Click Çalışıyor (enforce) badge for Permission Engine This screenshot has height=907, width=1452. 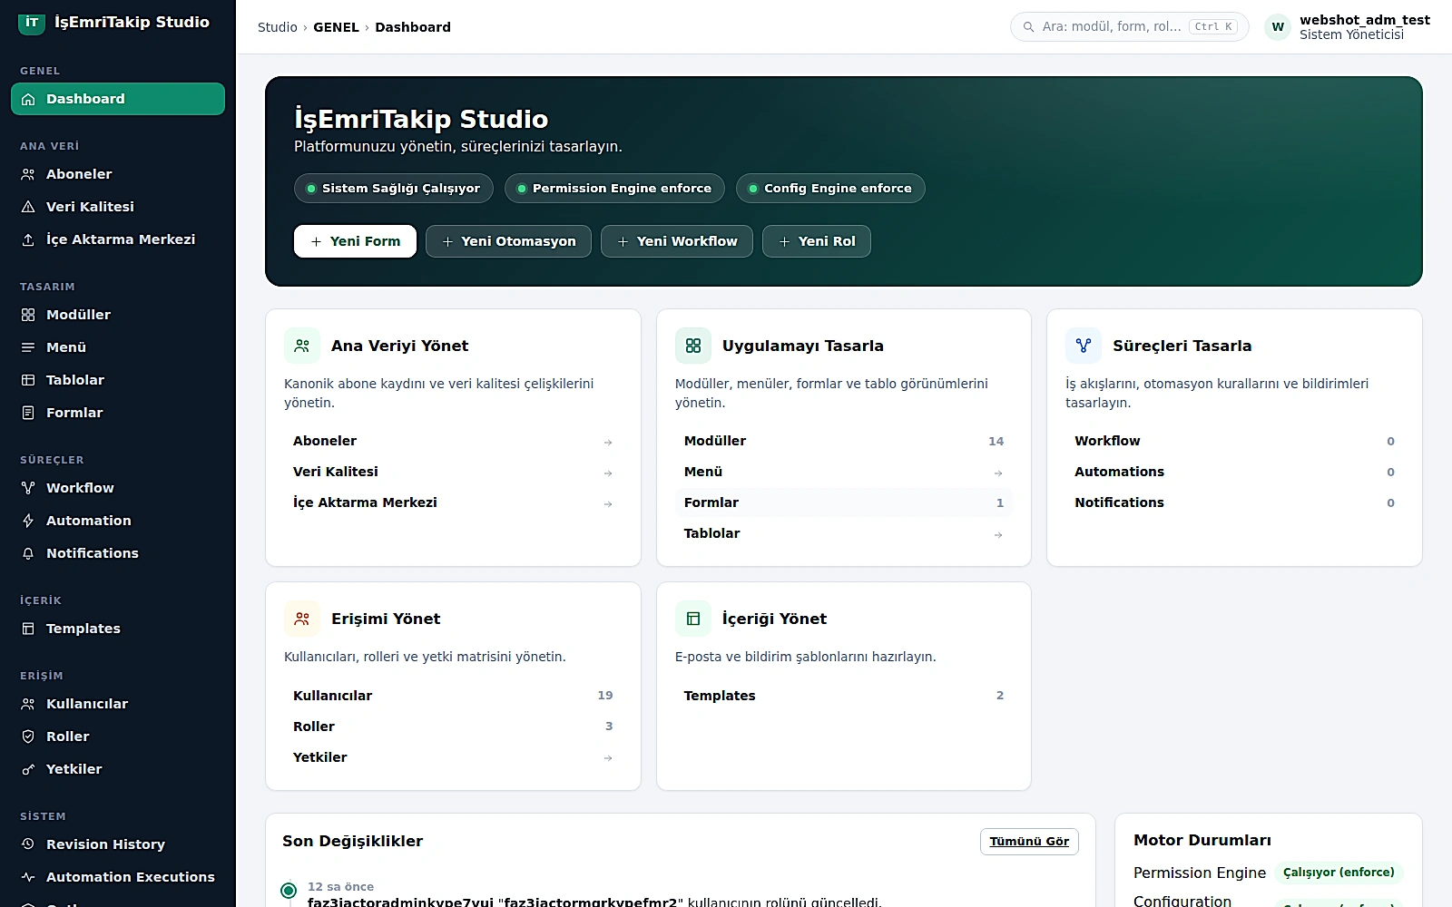[x=1339, y=873]
